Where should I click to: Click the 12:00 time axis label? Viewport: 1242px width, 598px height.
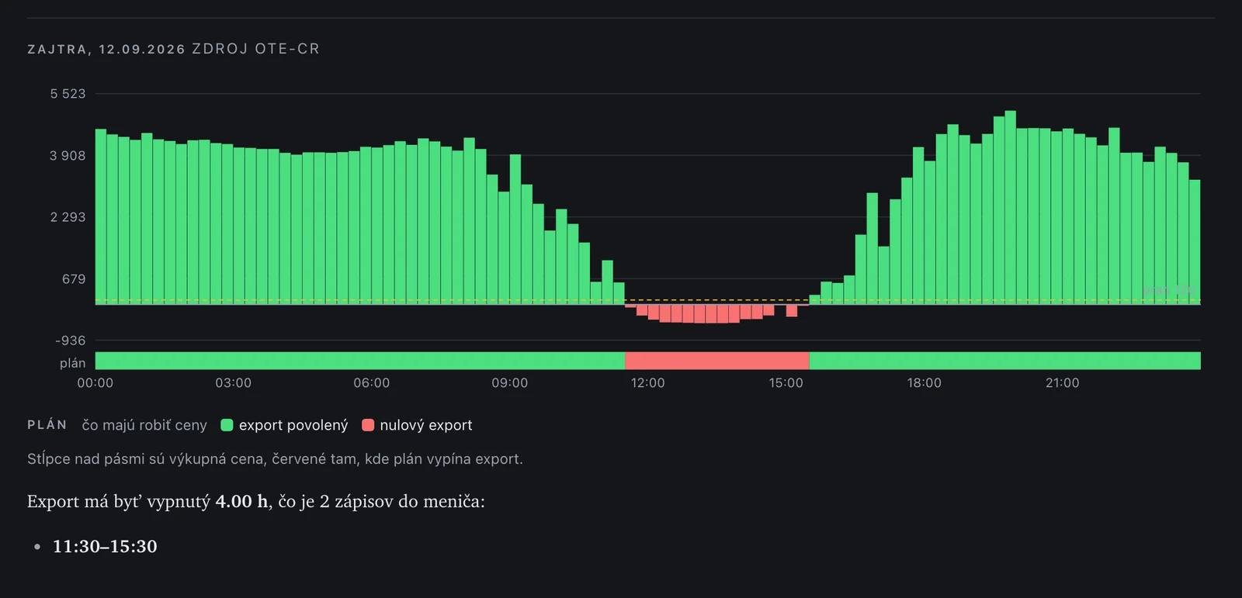(x=648, y=383)
